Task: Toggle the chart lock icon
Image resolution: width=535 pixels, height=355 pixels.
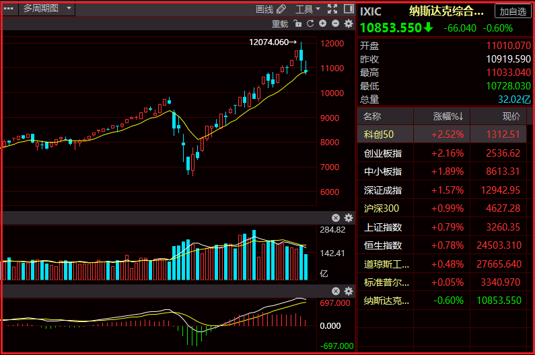Action: tap(297, 24)
